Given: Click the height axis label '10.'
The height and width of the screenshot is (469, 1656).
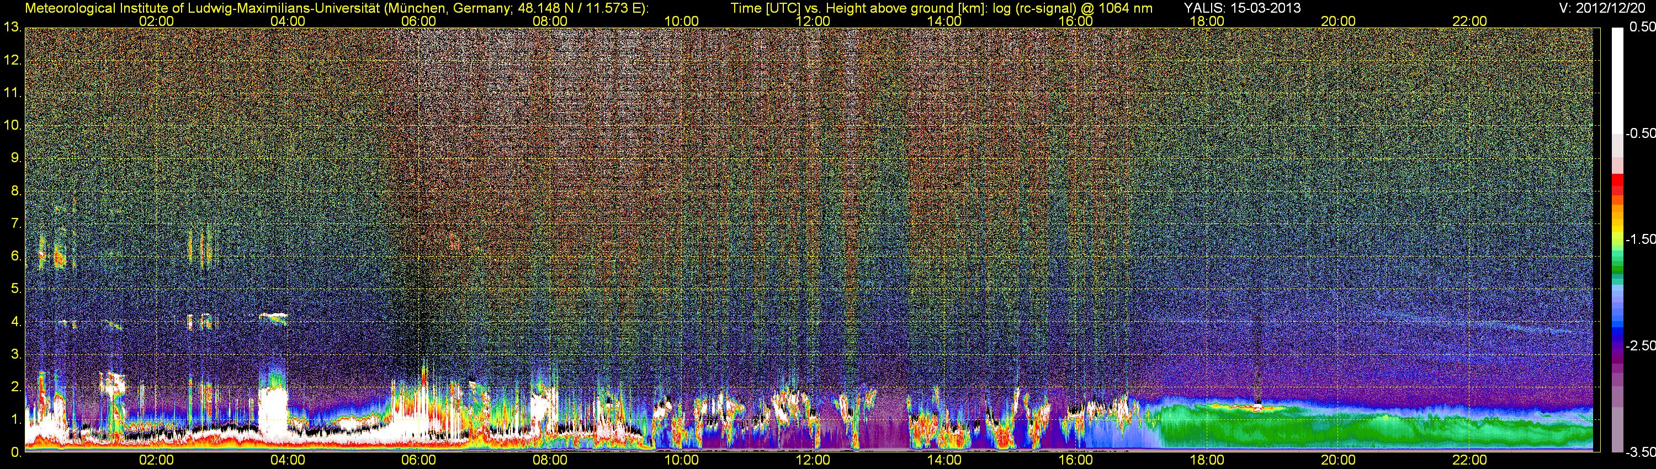Looking at the screenshot, I should [x=12, y=125].
